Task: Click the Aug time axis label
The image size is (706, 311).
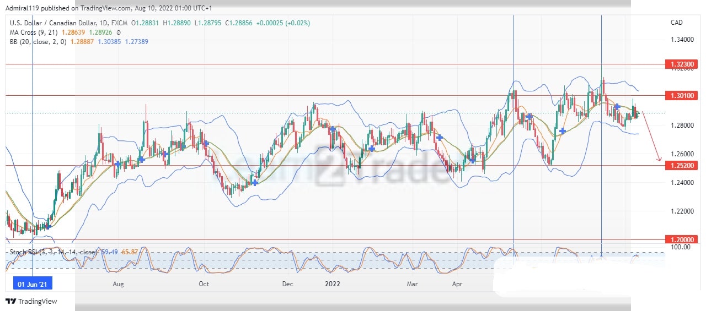Action: click(x=118, y=284)
